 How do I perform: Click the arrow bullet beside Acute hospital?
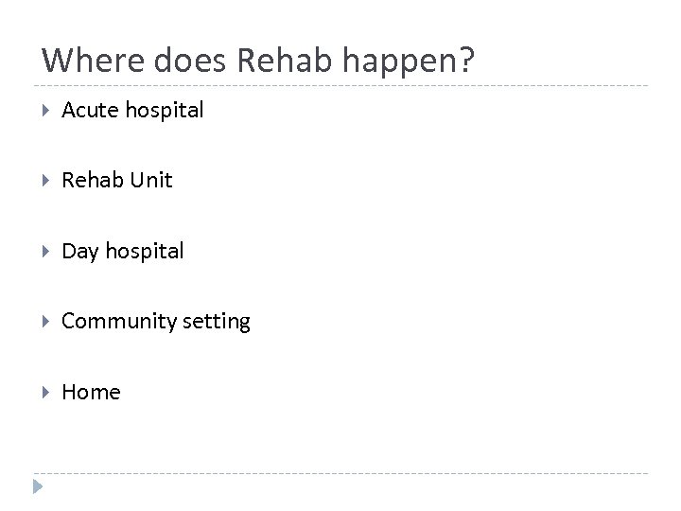click(46, 111)
